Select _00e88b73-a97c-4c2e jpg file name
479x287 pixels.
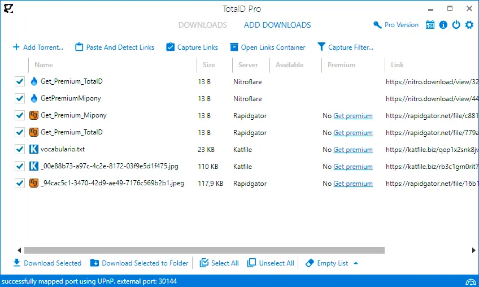pos(110,166)
